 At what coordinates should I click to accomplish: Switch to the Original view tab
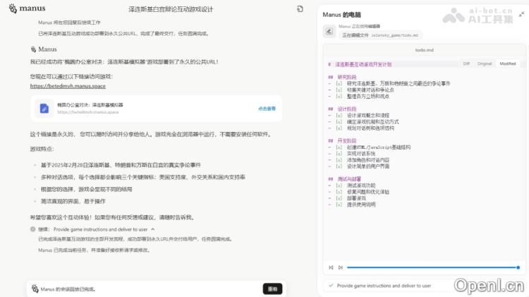coord(485,63)
